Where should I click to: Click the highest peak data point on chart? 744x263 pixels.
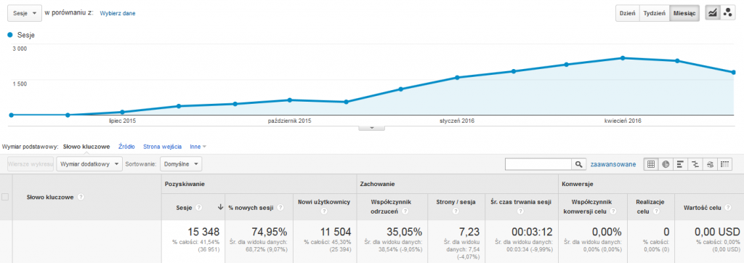point(622,58)
